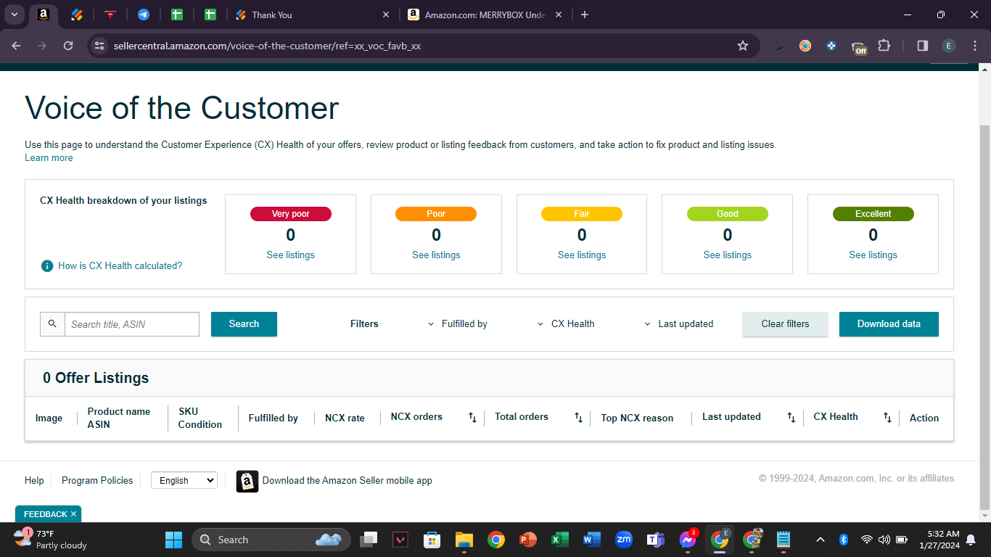
Task: Open Word from the taskbar
Action: (592, 540)
